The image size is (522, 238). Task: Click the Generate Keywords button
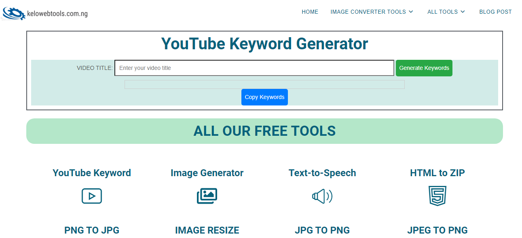pyautogui.click(x=424, y=68)
